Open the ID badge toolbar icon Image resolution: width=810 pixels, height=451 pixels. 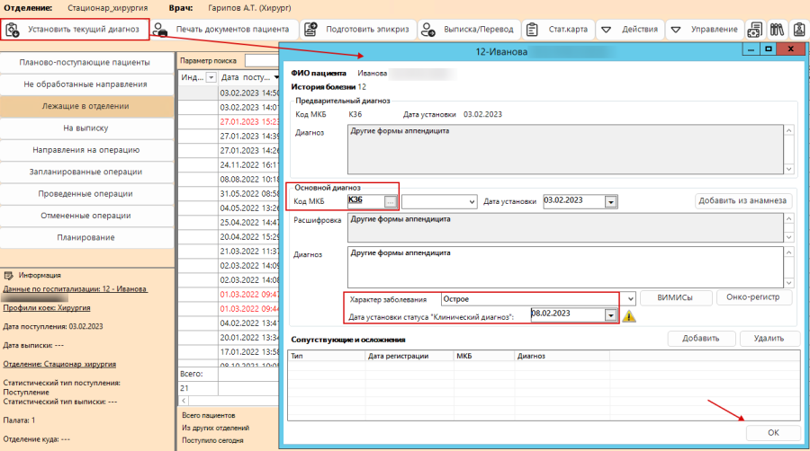[x=799, y=30]
